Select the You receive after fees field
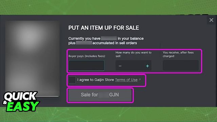Image resolution: width=217 pixels, height=122 pixels. coord(181,65)
